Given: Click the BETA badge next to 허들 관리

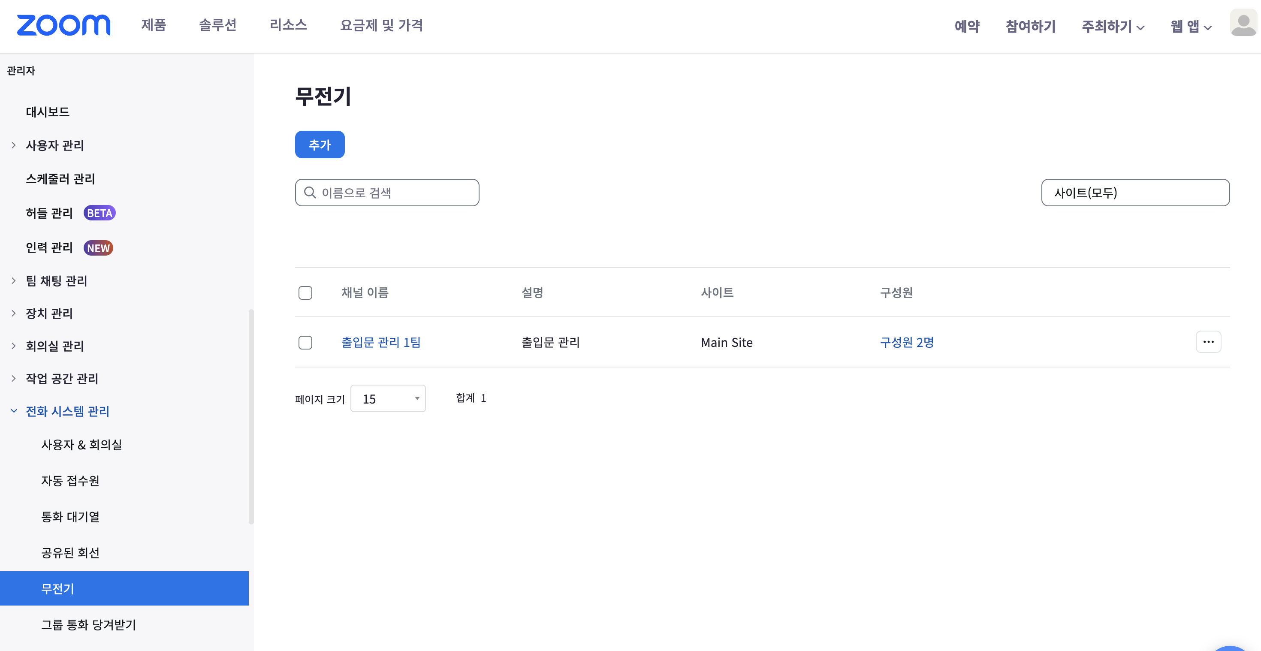Looking at the screenshot, I should (100, 213).
